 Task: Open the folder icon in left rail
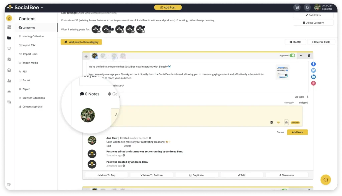point(9,38)
